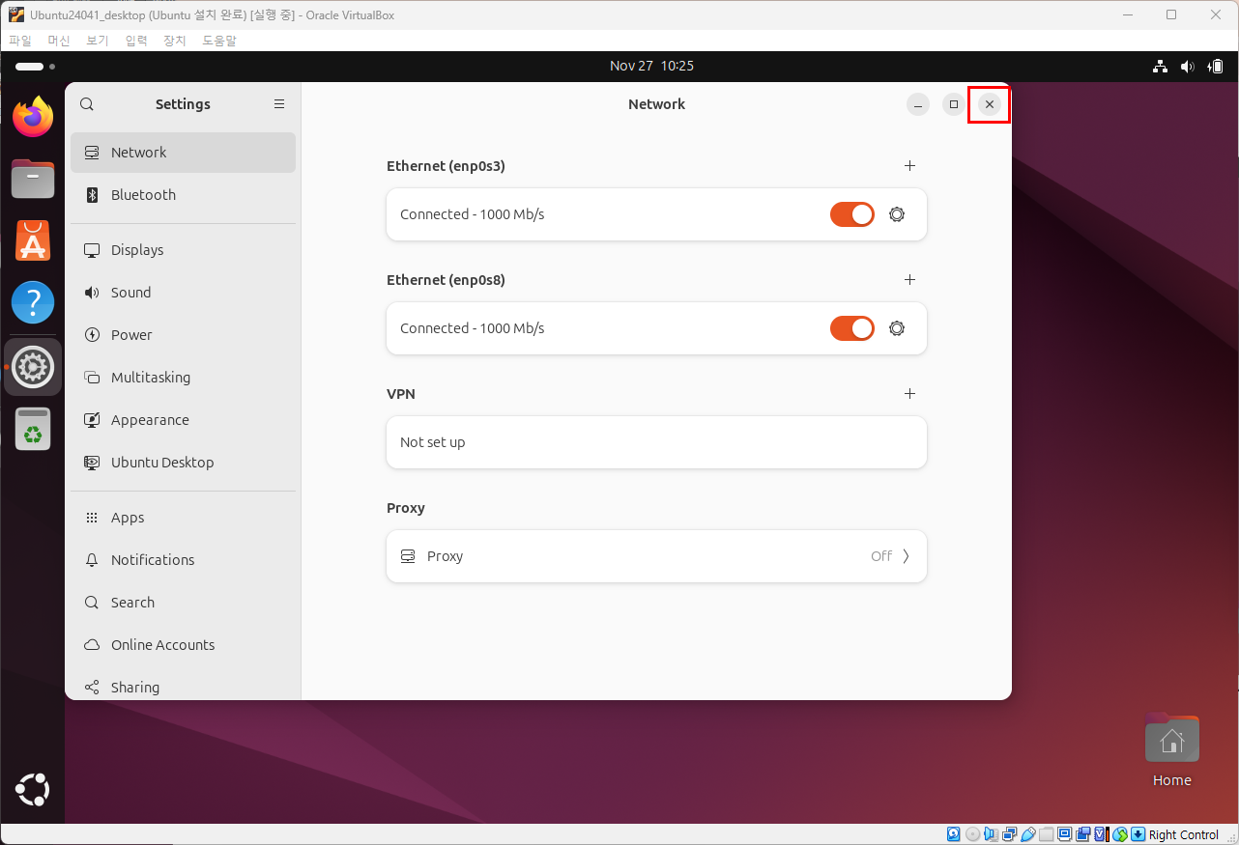Open Help from the dock
The width and height of the screenshot is (1239, 845).
pos(33,303)
